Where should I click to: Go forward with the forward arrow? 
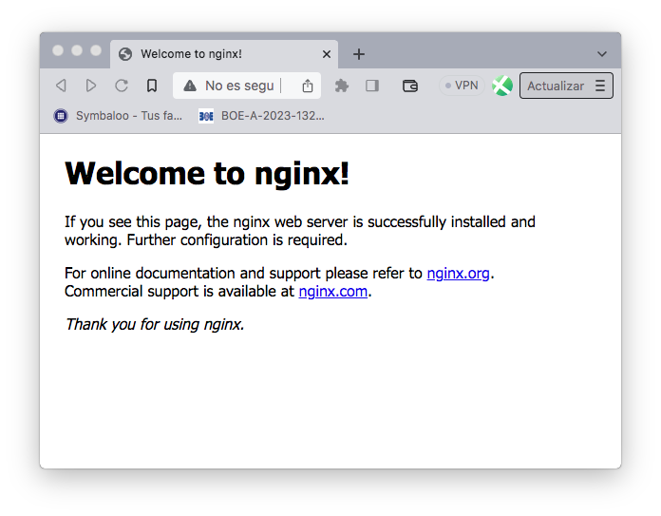(x=90, y=86)
